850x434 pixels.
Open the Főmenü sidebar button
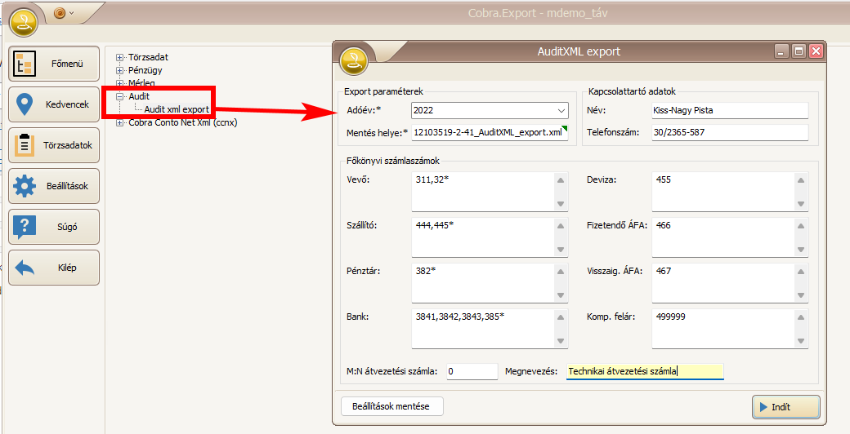(x=54, y=64)
